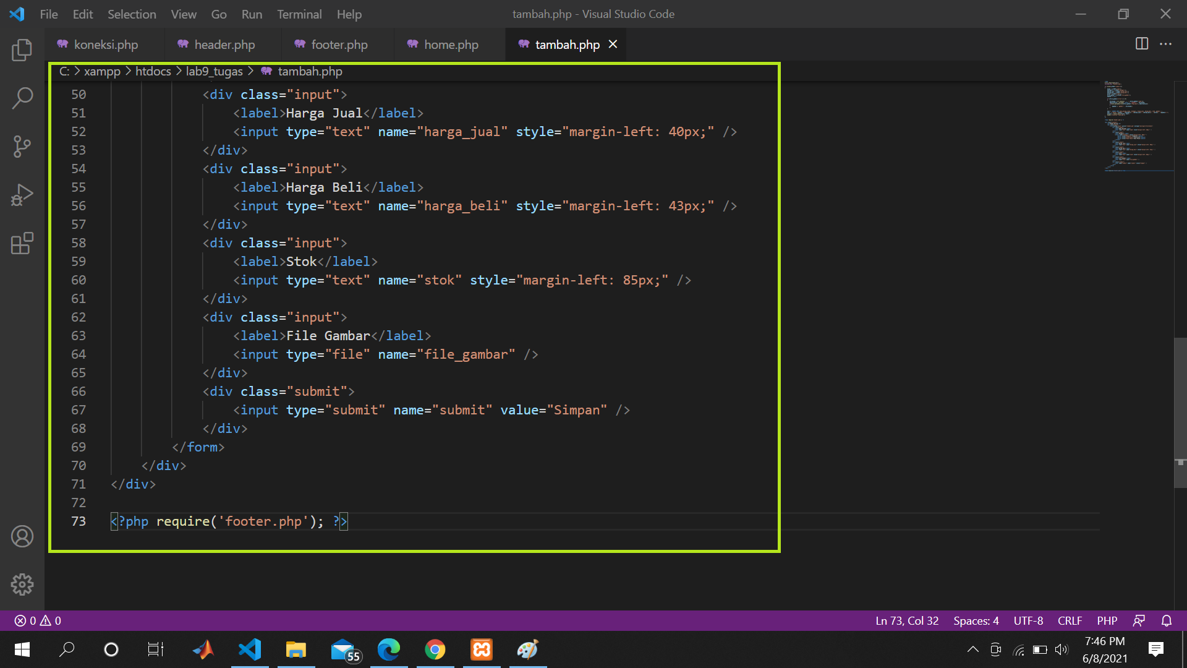Open the Manage gear icon
This screenshot has height=668, width=1187.
pos(22,584)
